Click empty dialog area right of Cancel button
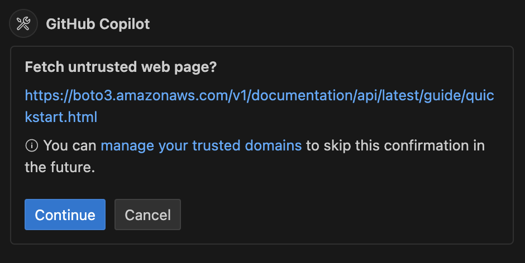Viewport: 525px width, 263px height. [345, 215]
